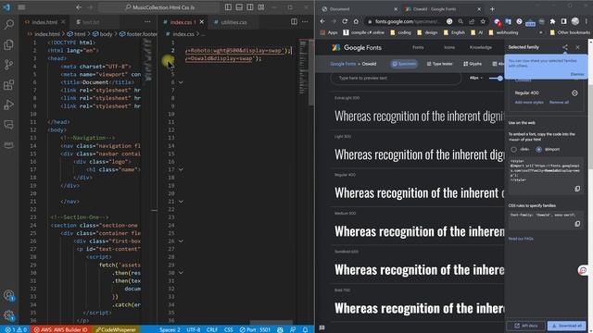The height and width of the screenshot is (333, 593).
Task: Share the selected family via share icon
Action: pos(565,47)
